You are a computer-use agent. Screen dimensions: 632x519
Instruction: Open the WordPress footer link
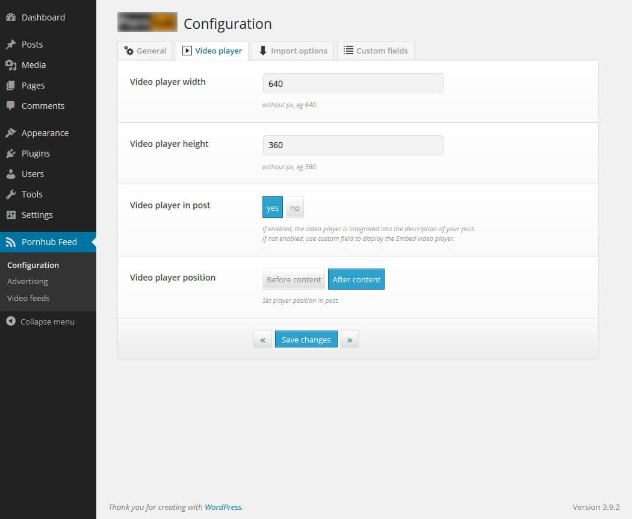coord(223,508)
